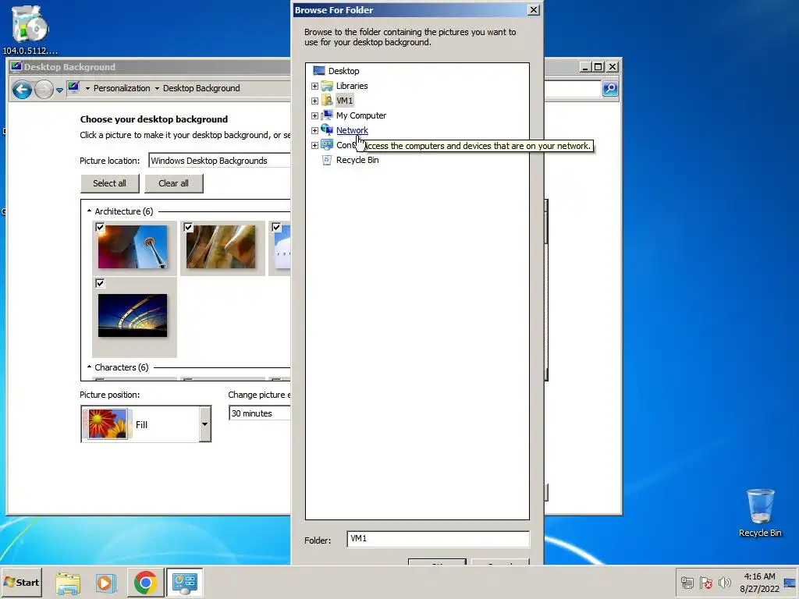This screenshot has width=799, height=599.
Task: Click the Libraries folder icon
Action: tap(327, 86)
